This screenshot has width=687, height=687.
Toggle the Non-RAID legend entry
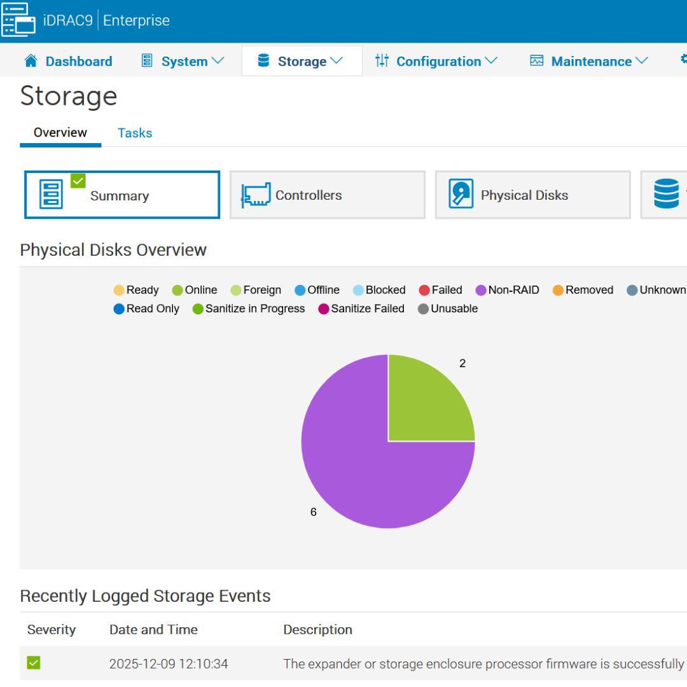(x=507, y=290)
